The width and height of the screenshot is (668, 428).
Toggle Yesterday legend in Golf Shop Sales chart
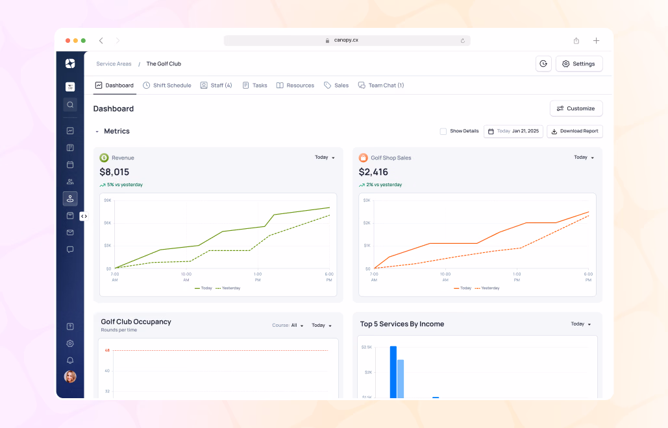point(487,288)
